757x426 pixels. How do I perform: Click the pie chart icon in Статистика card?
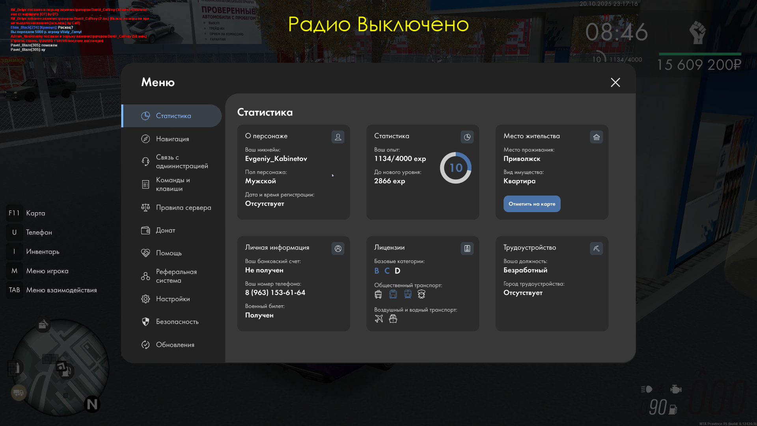pyautogui.click(x=467, y=137)
